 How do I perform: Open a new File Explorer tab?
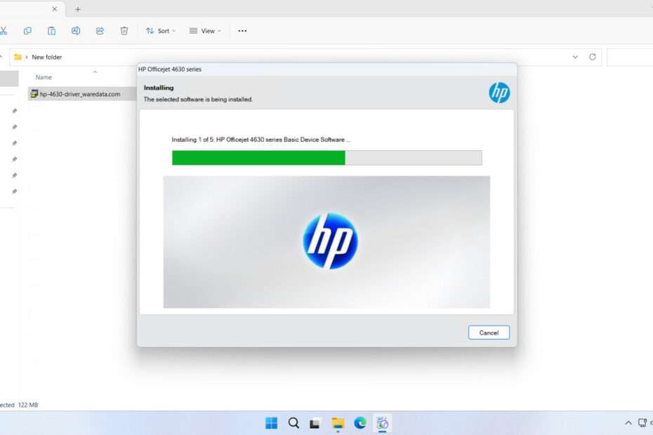tap(78, 9)
